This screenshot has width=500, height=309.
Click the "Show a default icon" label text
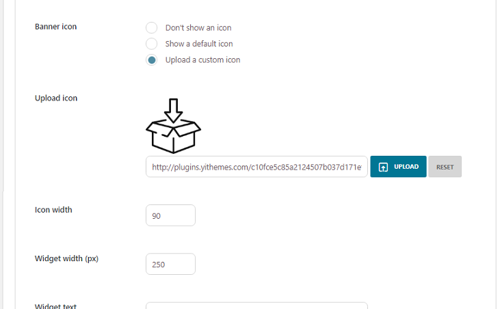199,44
